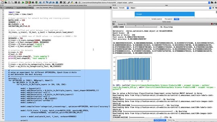This screenshot has height=122, width=217.
Task: Start debugging the file
Action: click(40, 2)
